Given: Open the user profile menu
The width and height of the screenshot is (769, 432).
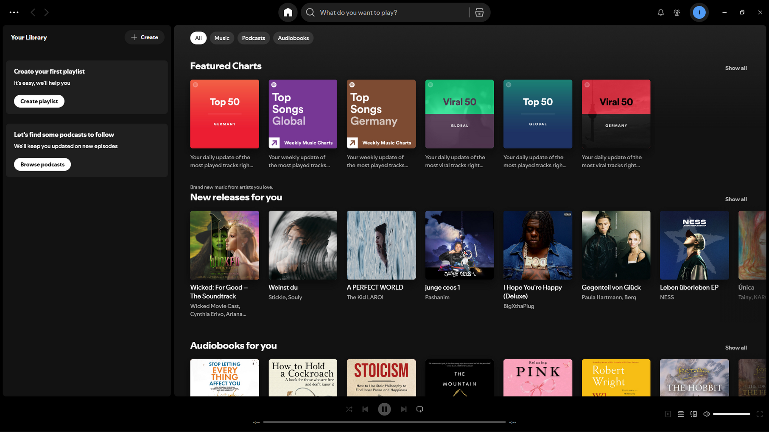Looking at the screenshot, I should tap(699, 12).
